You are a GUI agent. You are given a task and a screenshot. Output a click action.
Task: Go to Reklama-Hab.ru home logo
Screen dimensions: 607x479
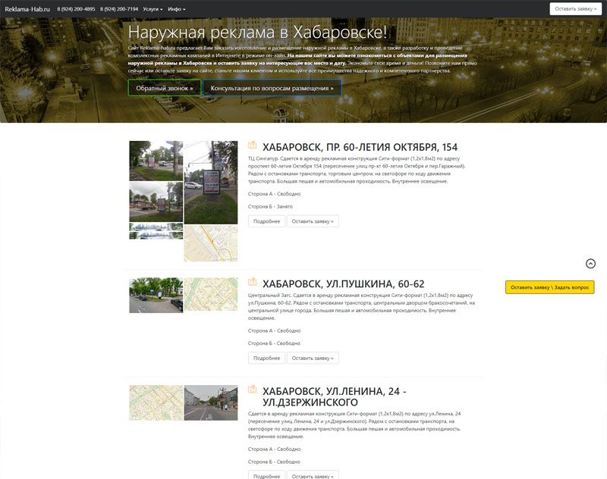pyautogui.click(x=27, y=9)
